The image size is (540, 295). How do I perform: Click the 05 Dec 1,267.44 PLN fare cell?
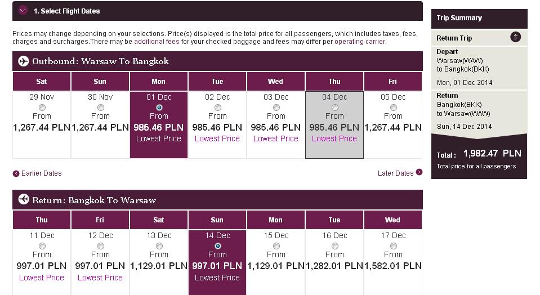point(393,124)
